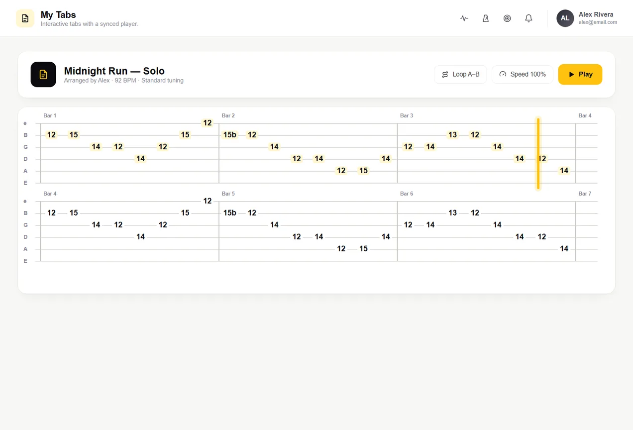Open the activity pulse icon in header
633x430 pixels.
pyautogui.click(x=464, y=18)
